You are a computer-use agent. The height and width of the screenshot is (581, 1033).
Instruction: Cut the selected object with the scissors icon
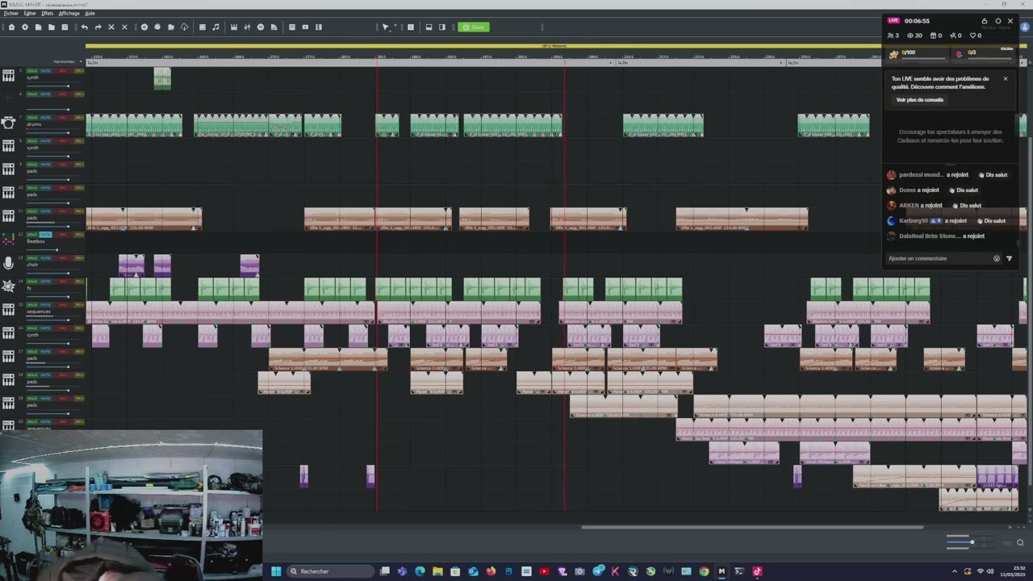point(111,27)
